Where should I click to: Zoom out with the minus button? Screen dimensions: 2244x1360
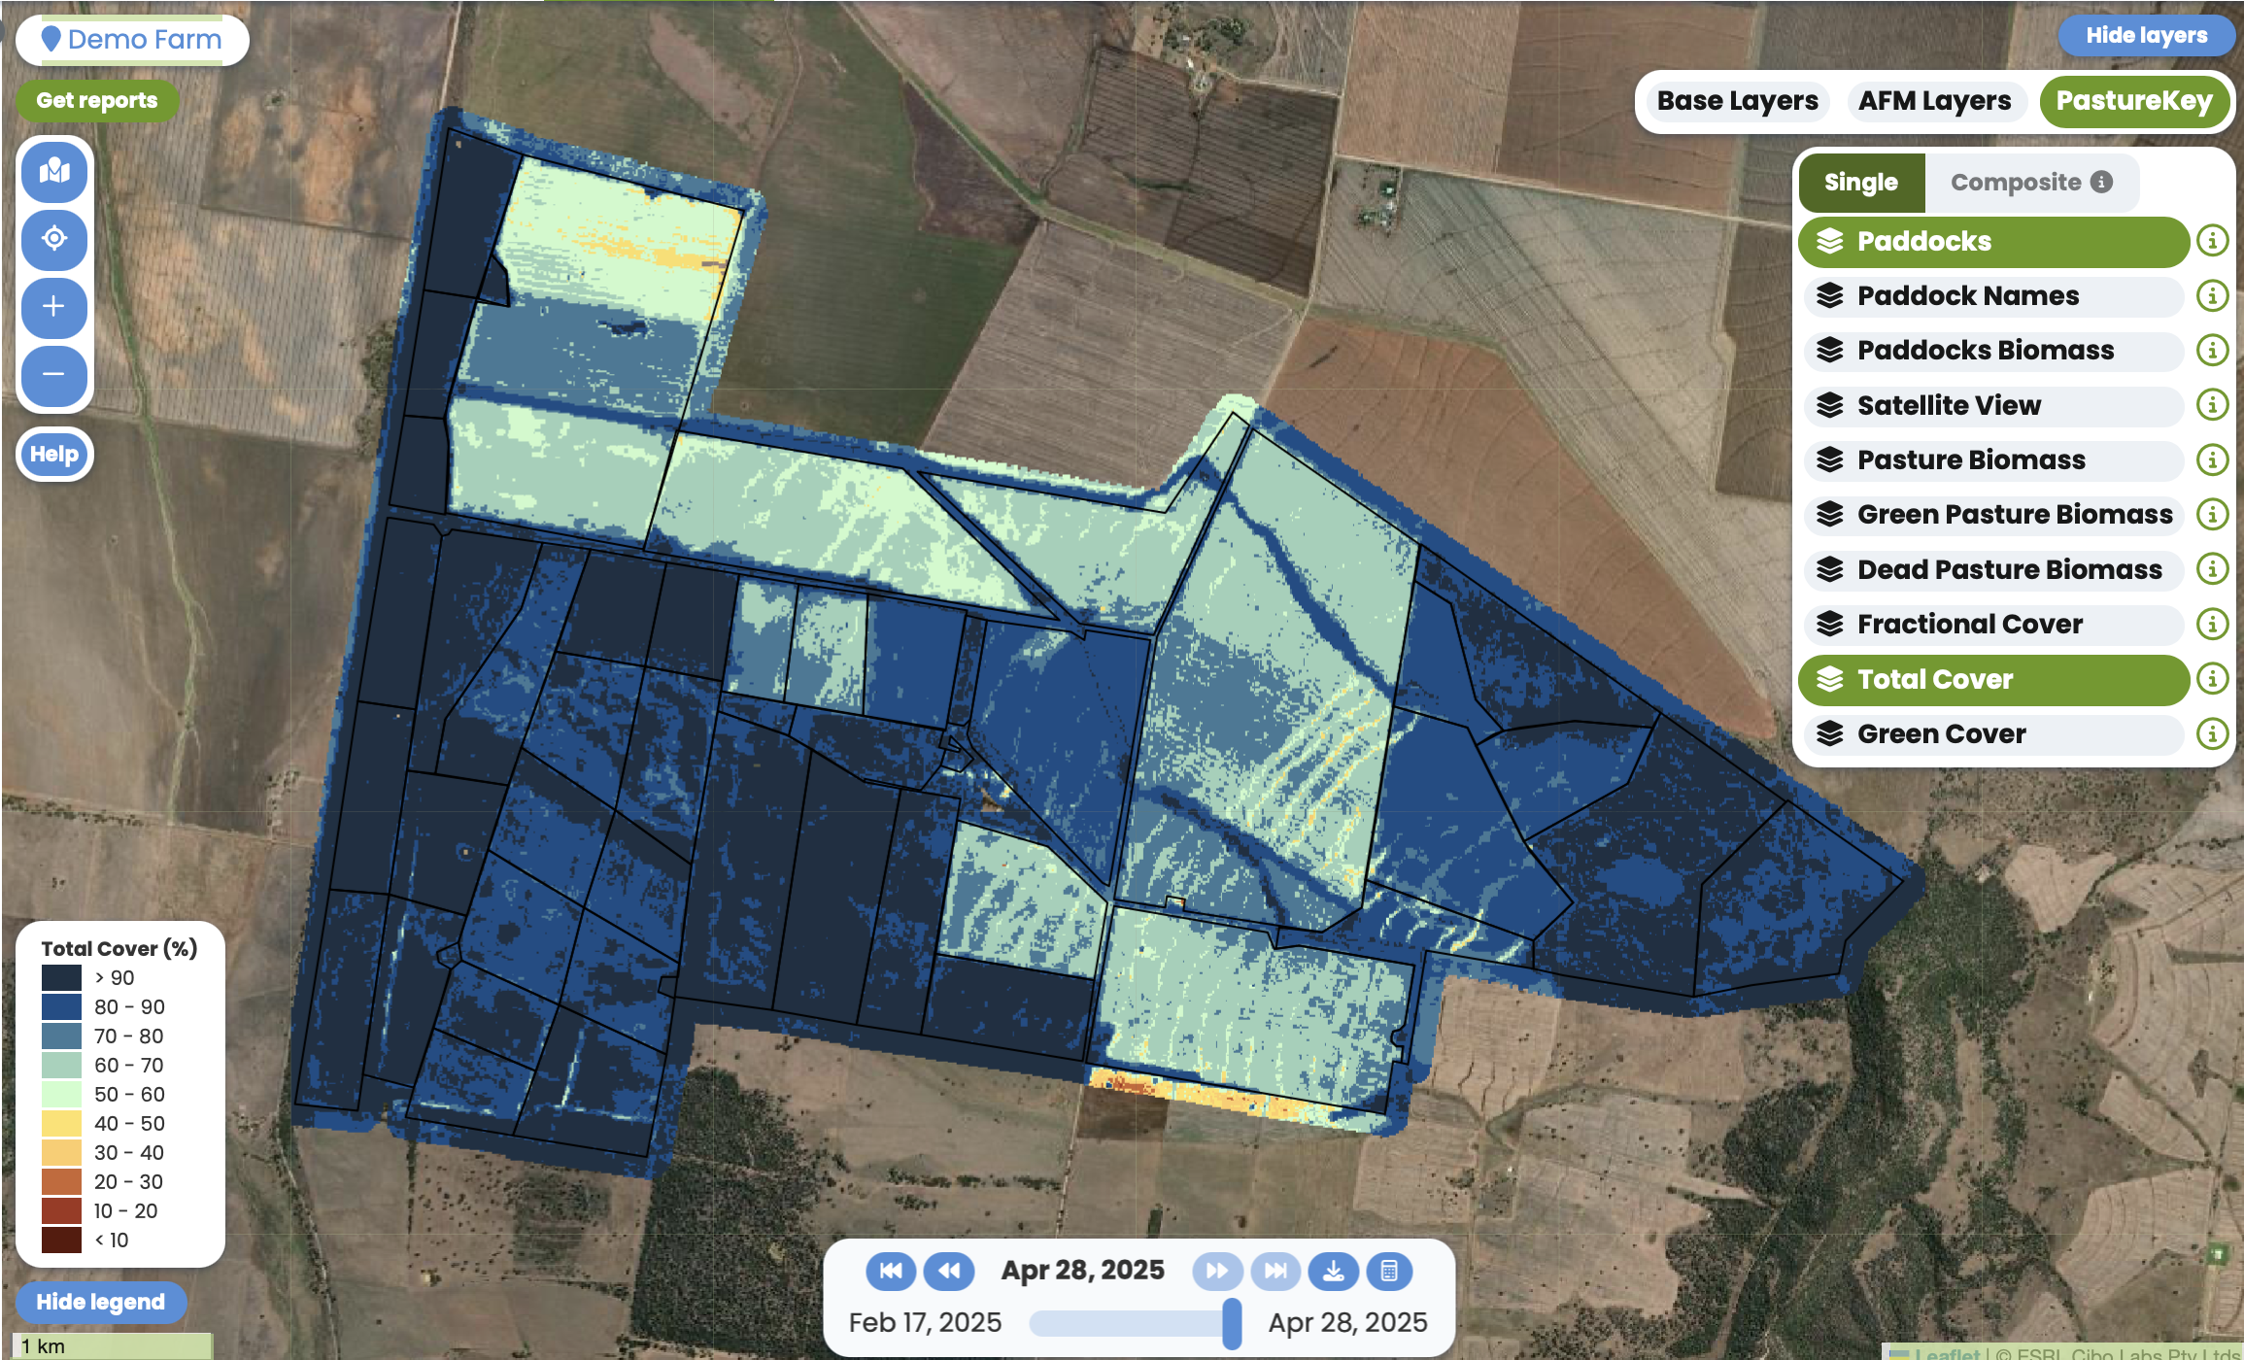[x=54, y=374]
